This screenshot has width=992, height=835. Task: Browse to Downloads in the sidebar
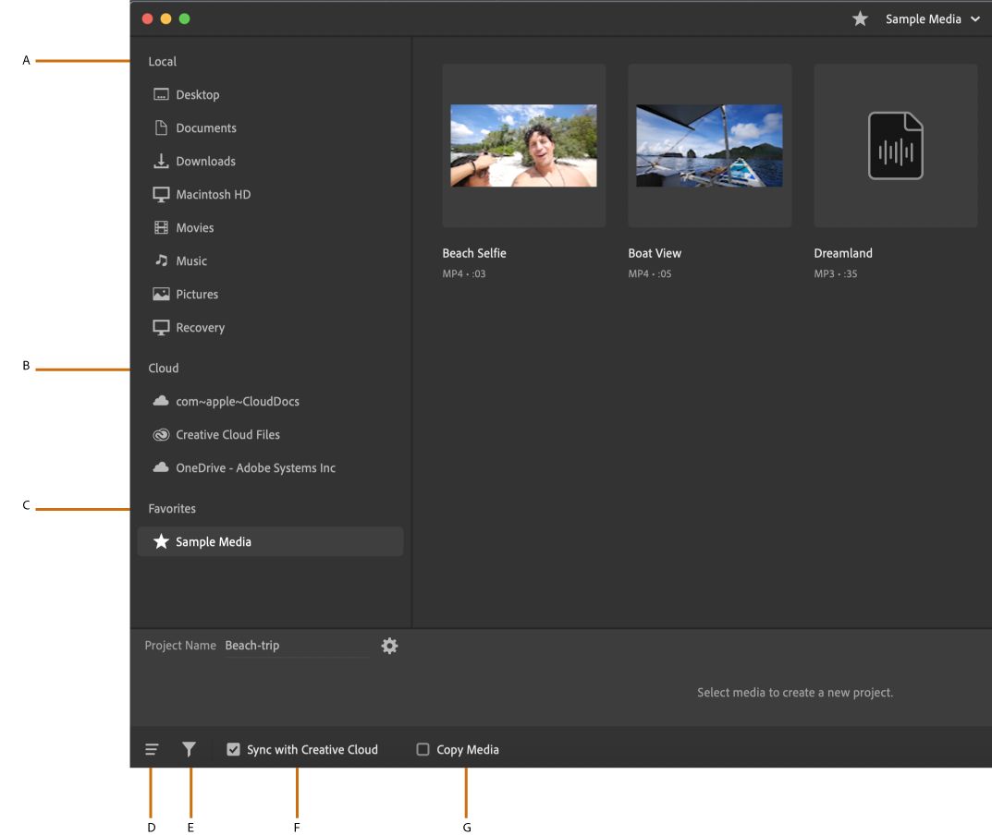(203, 161)
